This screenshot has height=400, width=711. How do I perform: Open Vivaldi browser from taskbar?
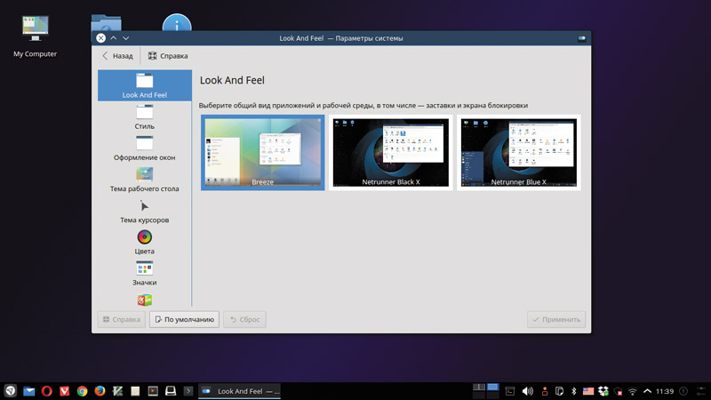tap(64, 391)
